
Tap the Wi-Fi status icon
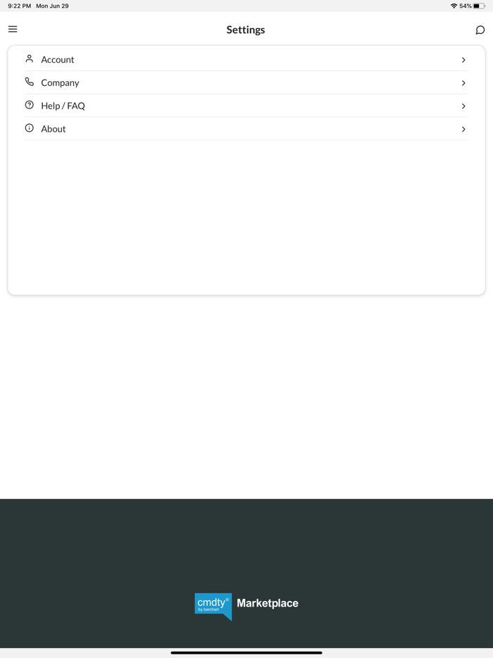(x=454, y=6)
